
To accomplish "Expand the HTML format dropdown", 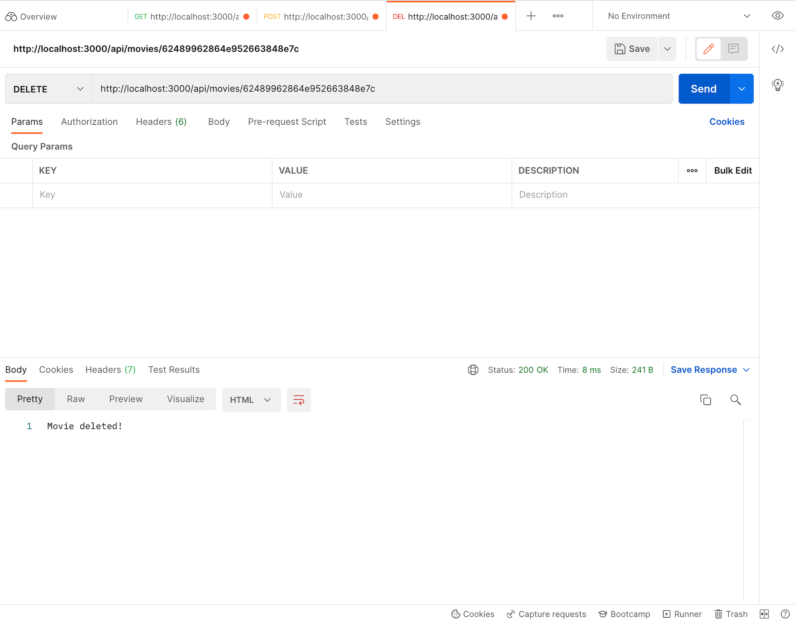I will tap(251, 400).
